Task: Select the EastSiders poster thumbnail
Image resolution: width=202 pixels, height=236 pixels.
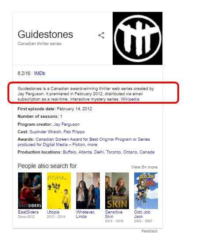Action: pyautogui.click(x=30, y=191)
